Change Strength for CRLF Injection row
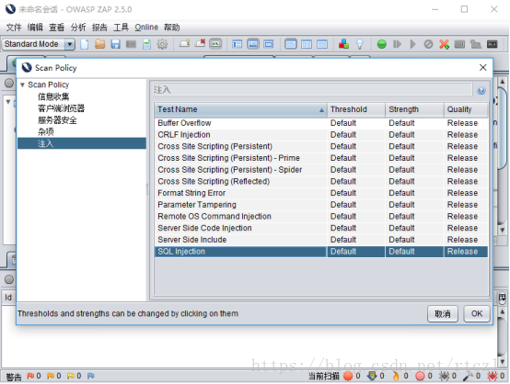Viewport: 510px width, 384px height. coord(414,135)
